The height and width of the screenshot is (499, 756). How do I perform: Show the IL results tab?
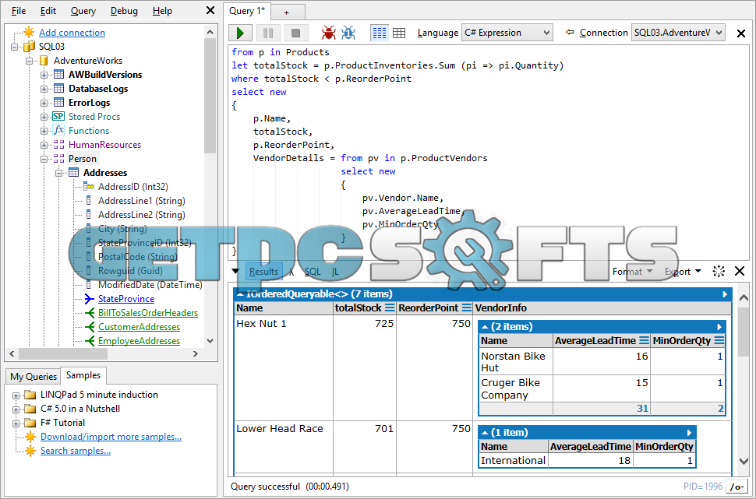coord(335,272)
